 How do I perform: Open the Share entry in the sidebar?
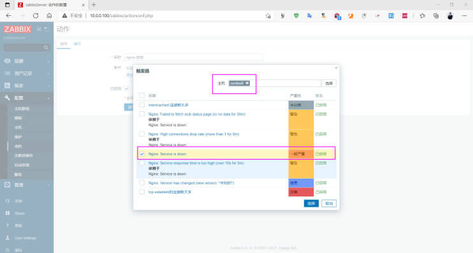pos(20,214)
